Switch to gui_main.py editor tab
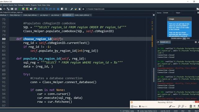Image resolution: width=199 pixels, height=112 pixels. tap(55, 15)
